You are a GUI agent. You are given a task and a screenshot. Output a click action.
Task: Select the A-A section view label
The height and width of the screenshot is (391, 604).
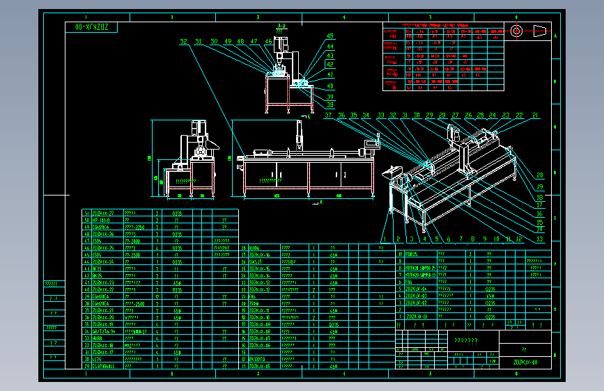pyautogui.click(x=281, y=26)
